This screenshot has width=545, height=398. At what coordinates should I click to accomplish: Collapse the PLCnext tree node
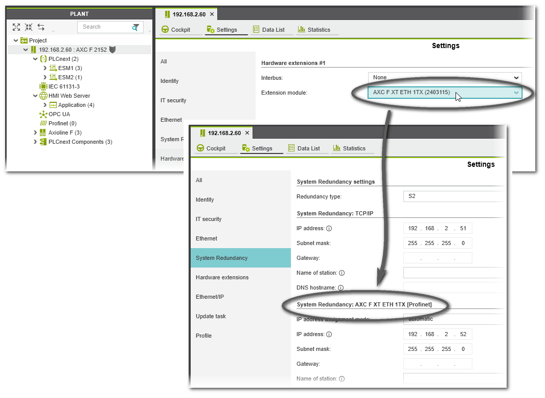(x=35, y=59)
